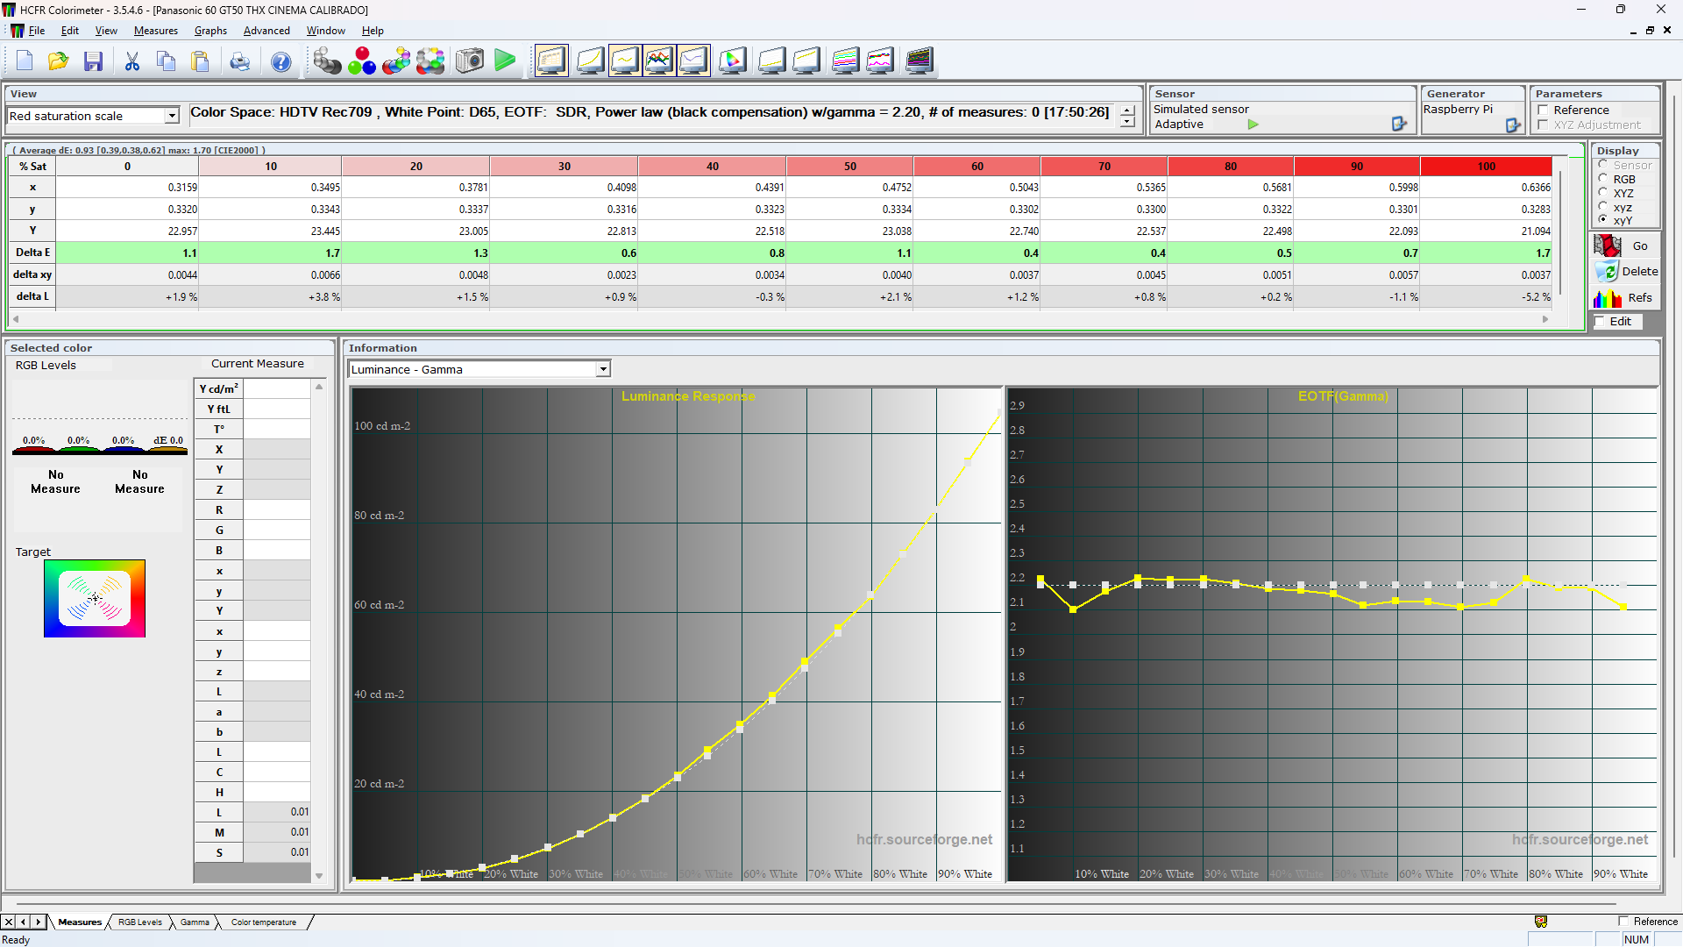Click the info bar down stepper arrow
The width and height of the screenshot is (1683, 947).
click(1127, 123)
